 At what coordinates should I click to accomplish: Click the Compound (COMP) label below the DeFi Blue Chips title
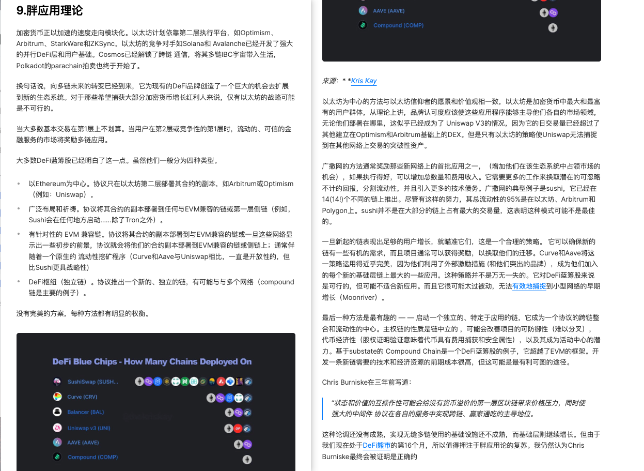pyautogui.click(x=92, y=457)
